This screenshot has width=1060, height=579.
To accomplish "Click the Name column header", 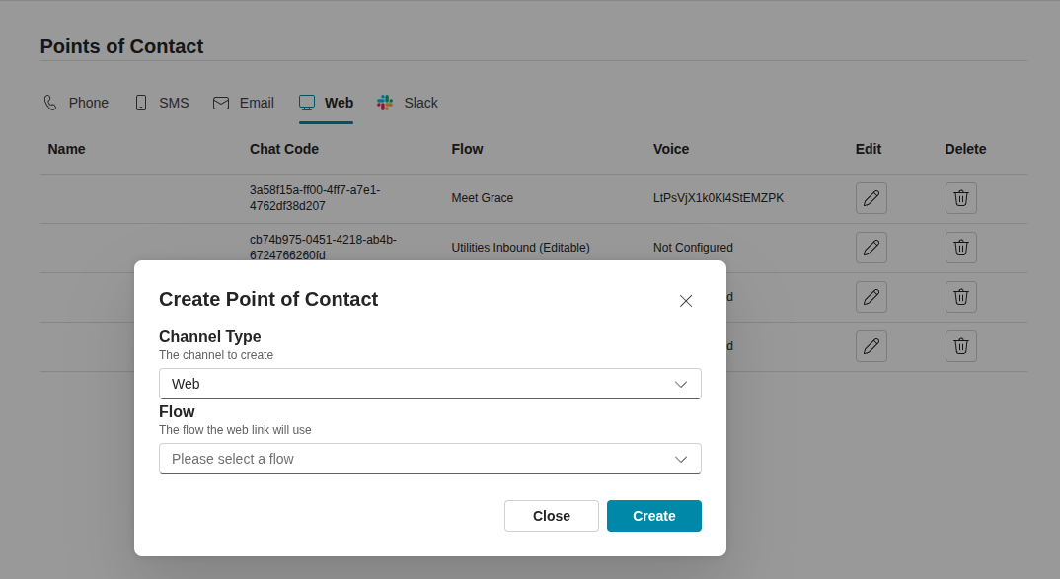I will (66, 149).
